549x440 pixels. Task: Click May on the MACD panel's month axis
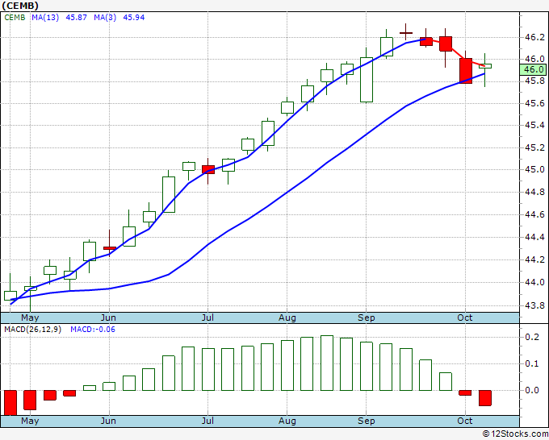pos(30,421)
